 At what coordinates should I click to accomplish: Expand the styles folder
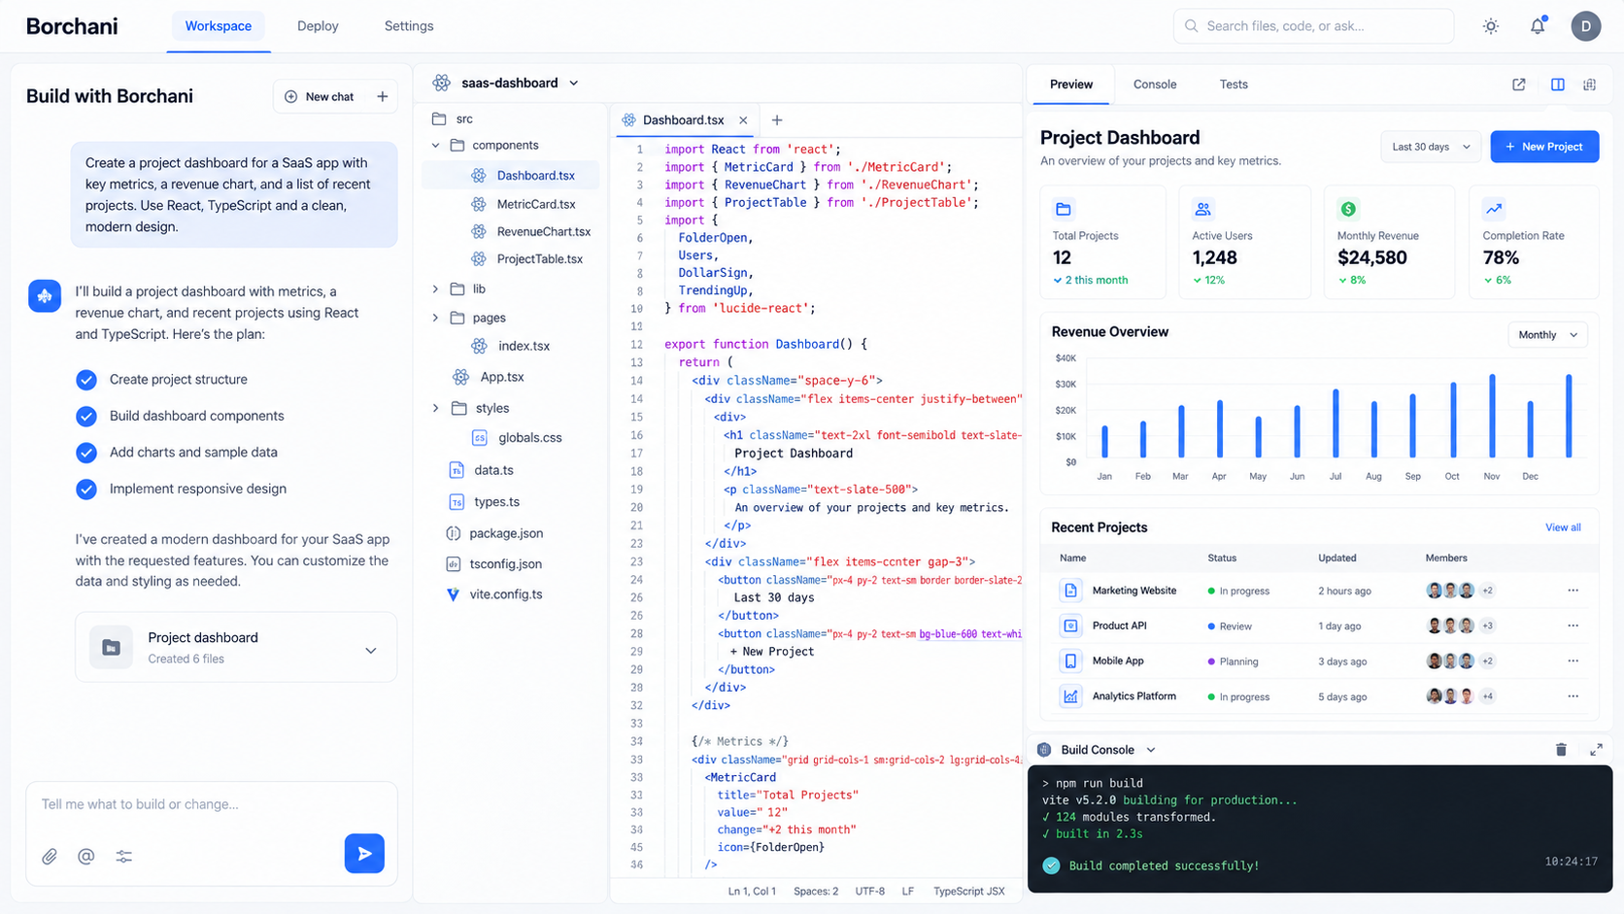click(435, 408)
